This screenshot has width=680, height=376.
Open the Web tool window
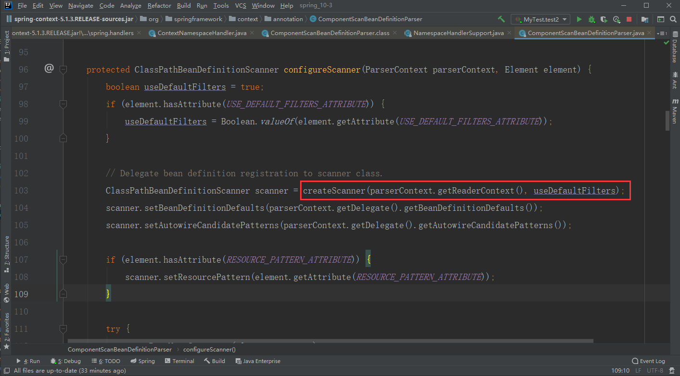pyautogui.click(x=6, y=293)
